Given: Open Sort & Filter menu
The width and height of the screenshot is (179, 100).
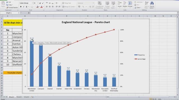Looking at the screenshot, I should tap(146, 5).
